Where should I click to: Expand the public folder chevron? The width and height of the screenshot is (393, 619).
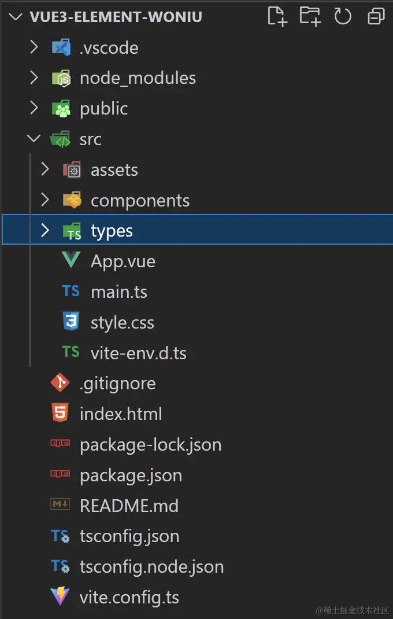[34, 108]
